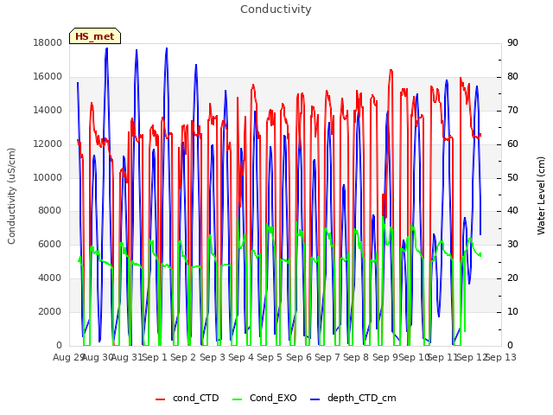Click the 90 right axis tick label

point(512,42)
